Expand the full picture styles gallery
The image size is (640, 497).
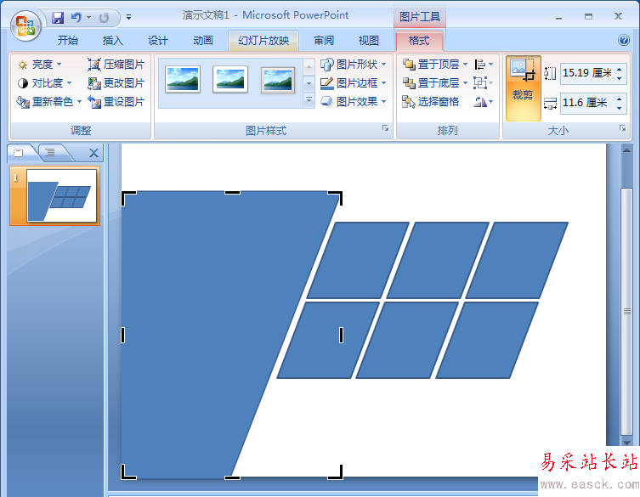pyautogui.click(x=309, y=100)
